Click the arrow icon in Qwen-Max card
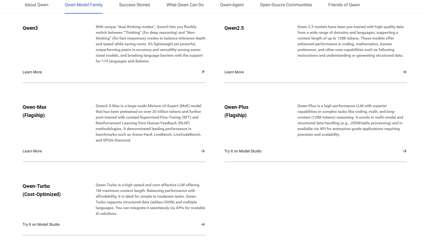427x247 pixels. [x=203, y=151]
